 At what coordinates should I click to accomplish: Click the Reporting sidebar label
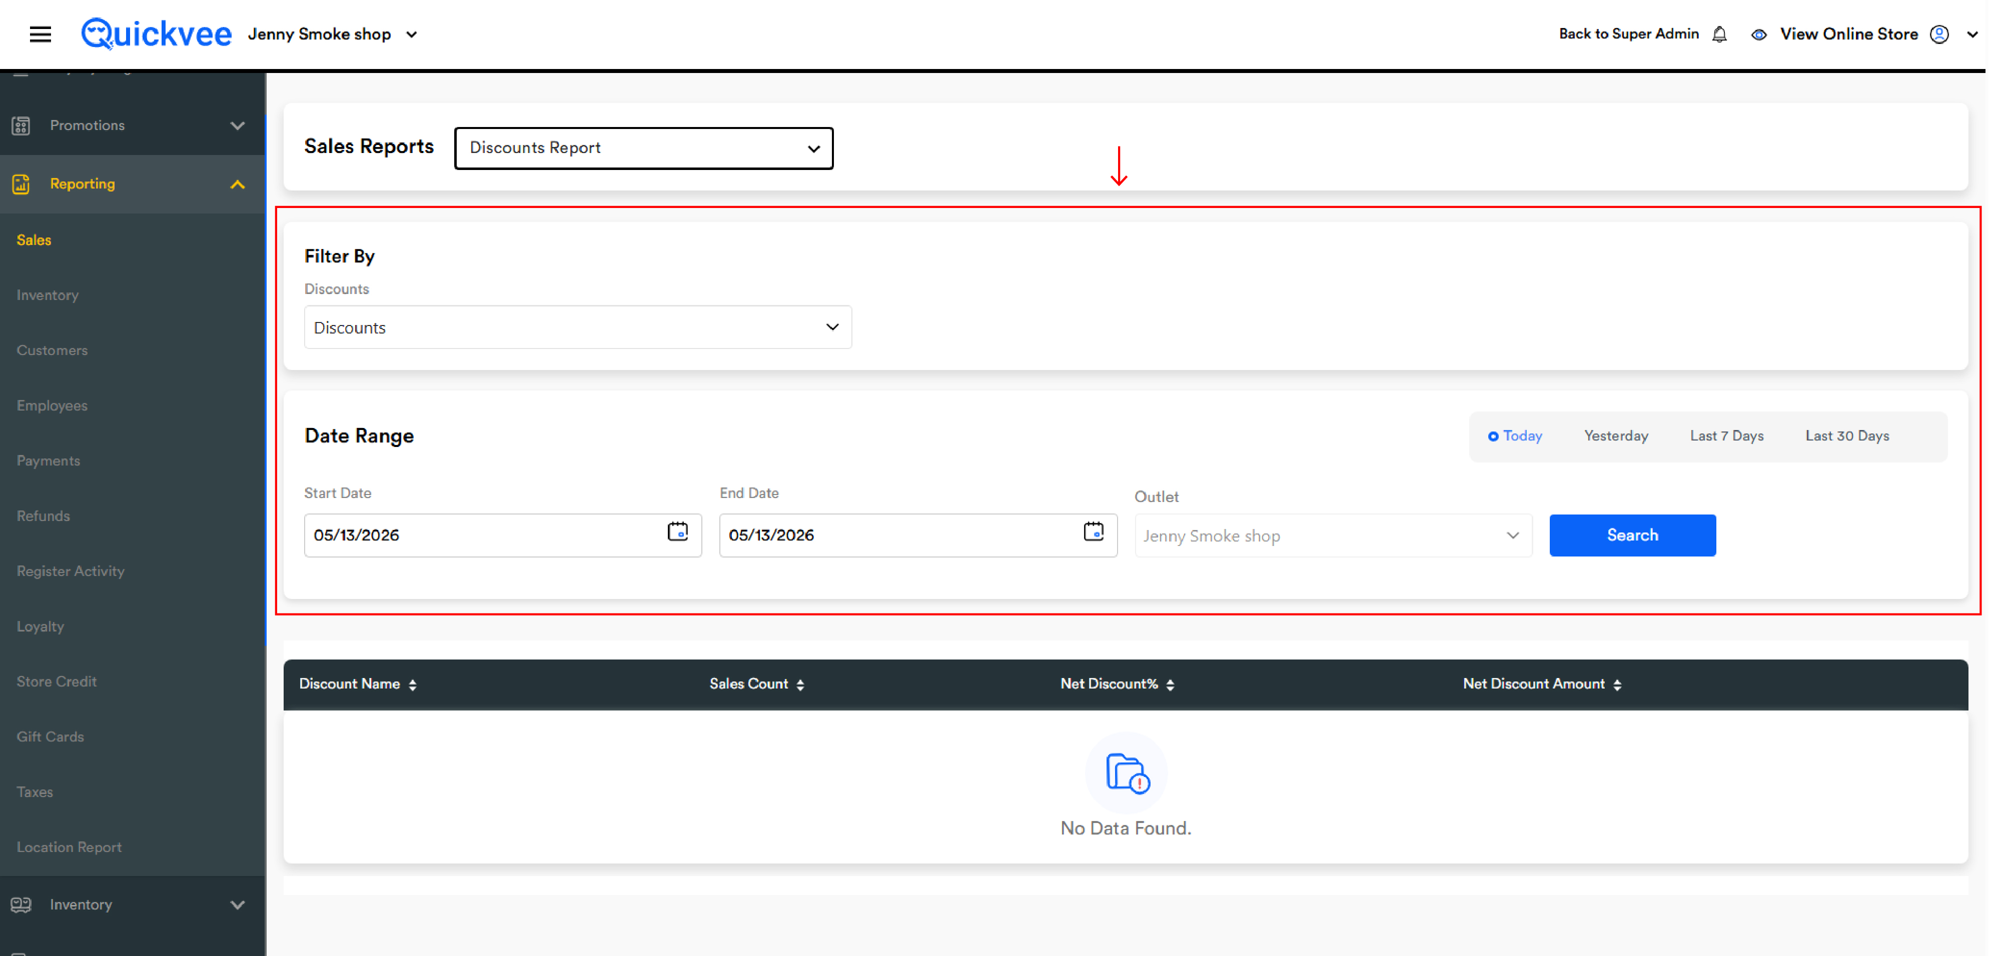83,184
